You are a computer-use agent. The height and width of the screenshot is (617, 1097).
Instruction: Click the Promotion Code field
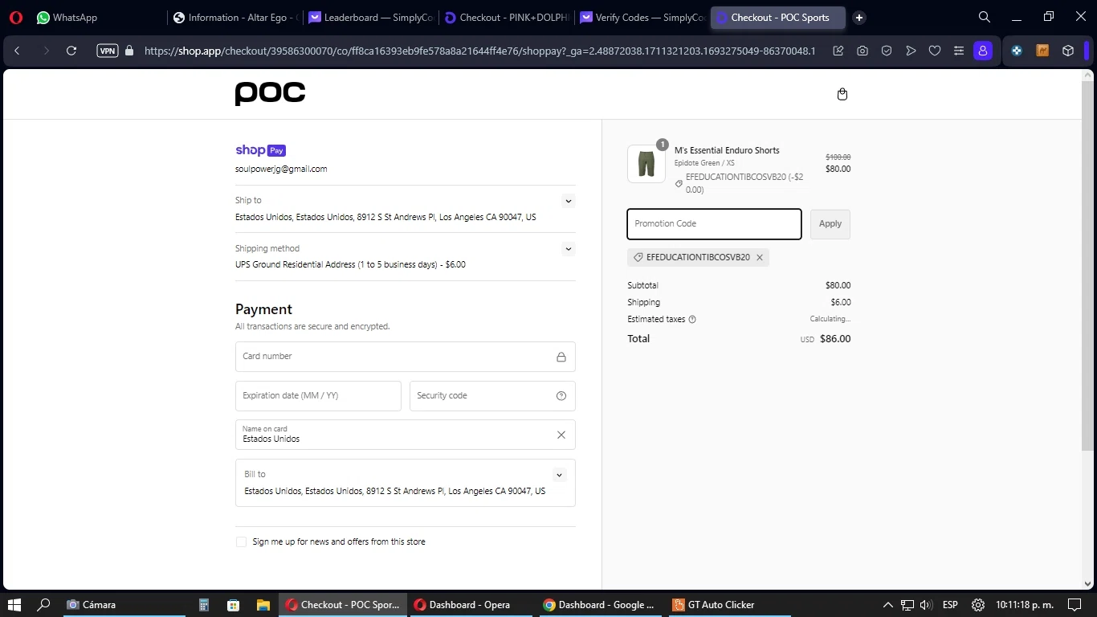[x=714, y=224]
